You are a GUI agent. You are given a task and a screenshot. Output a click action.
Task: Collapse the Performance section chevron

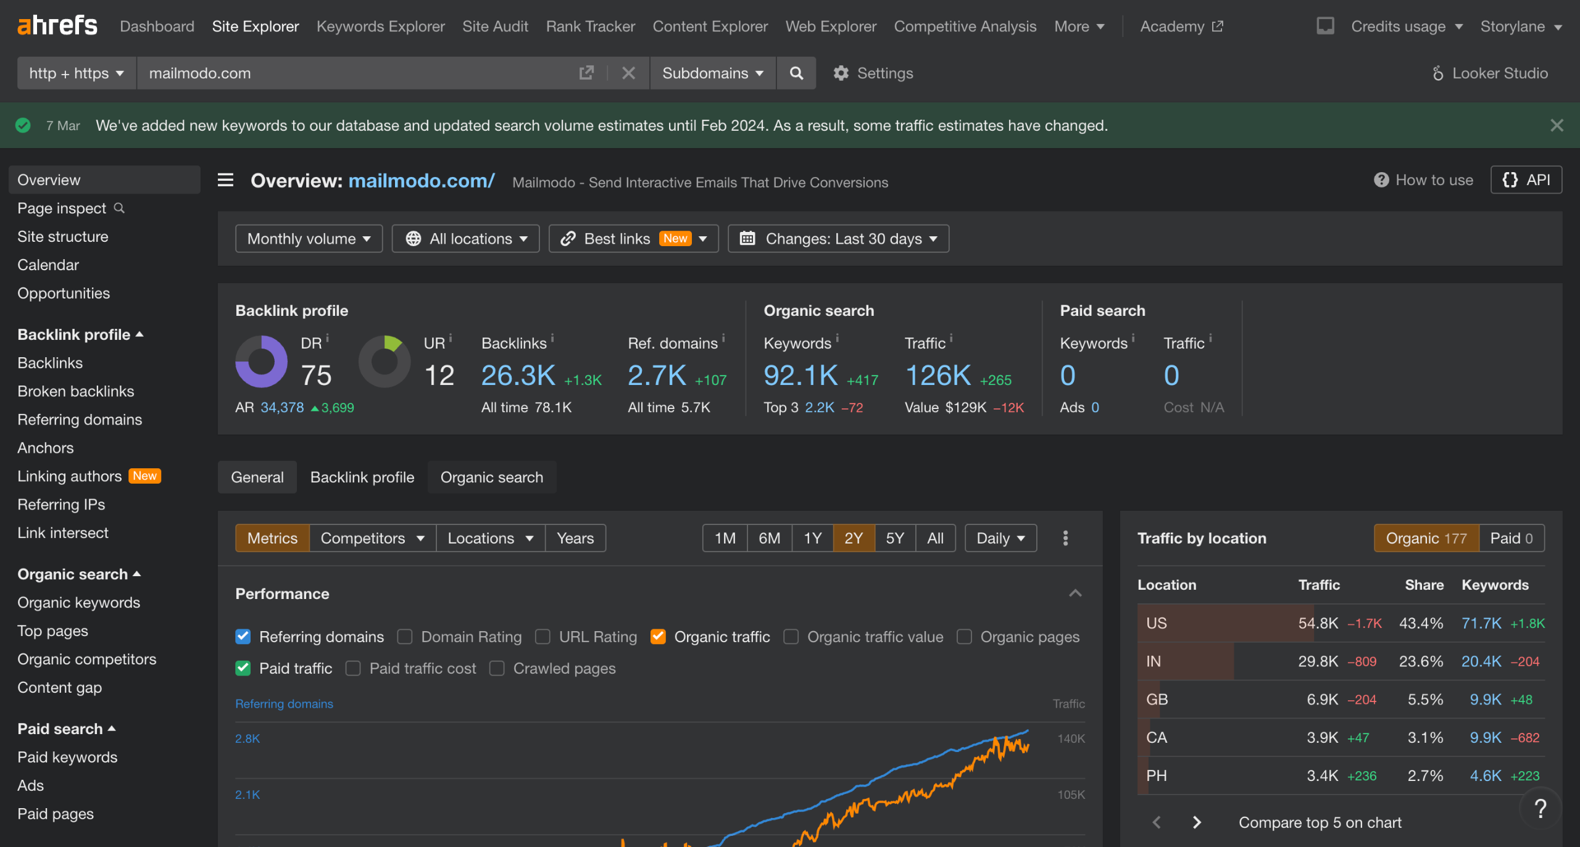pyautogui.click(x=1075, y=593)
